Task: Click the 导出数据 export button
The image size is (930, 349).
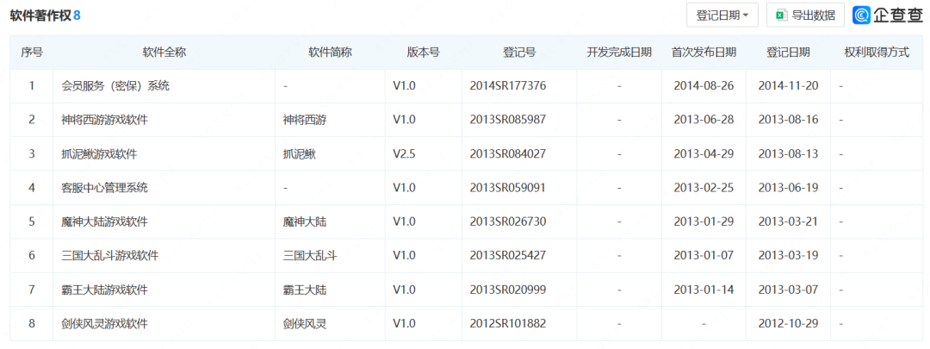Action: coord(805,16)
